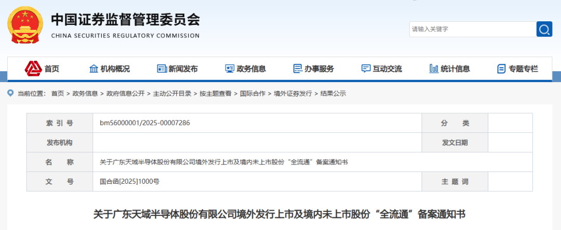Click the blue search magnifier button

[544, 29]
